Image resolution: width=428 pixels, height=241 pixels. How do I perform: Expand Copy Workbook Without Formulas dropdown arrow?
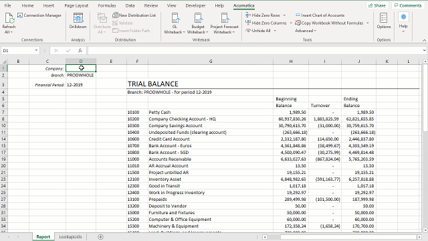pos(368,23)
